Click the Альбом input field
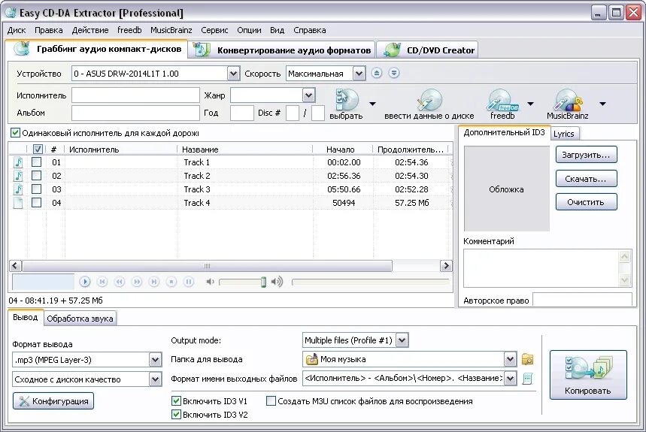Image resolution: width=646 pixels, height=432 pixels. click(x=135, y=113)
